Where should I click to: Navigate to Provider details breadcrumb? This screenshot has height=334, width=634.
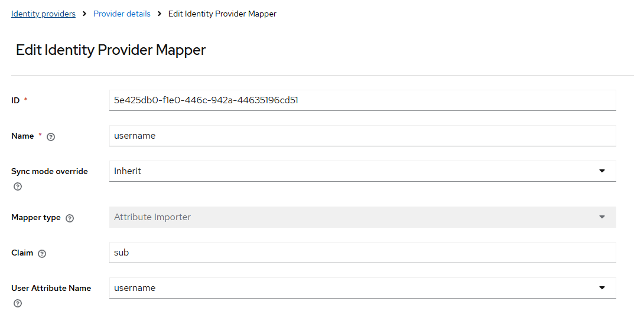pos(122,14)
